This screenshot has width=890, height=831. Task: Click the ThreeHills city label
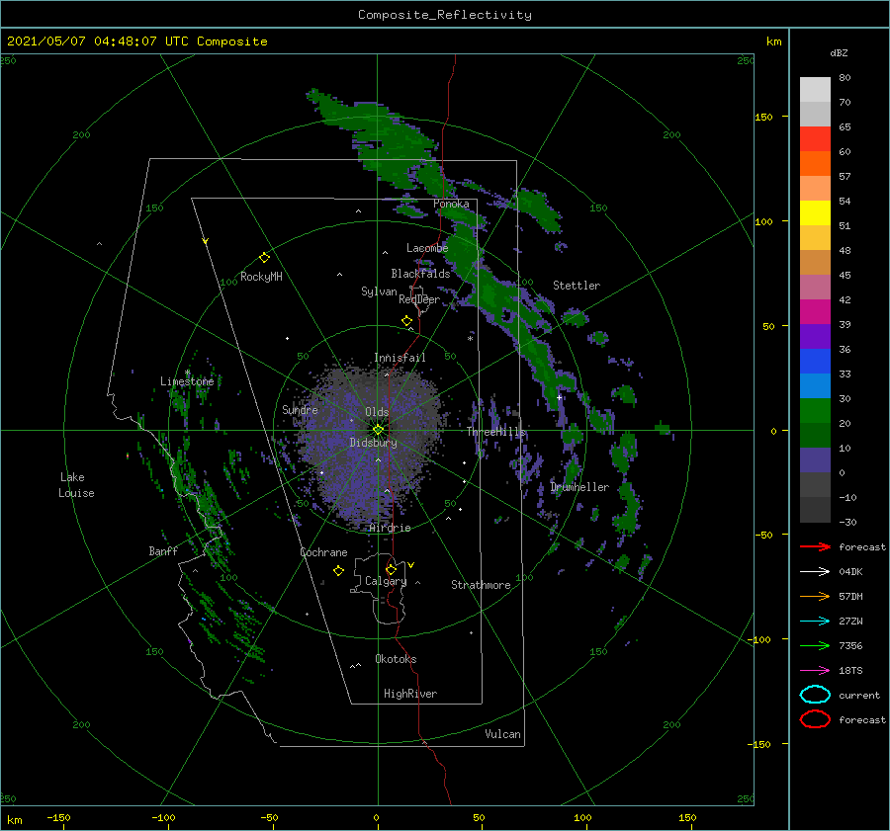click(x=496, y=432)
